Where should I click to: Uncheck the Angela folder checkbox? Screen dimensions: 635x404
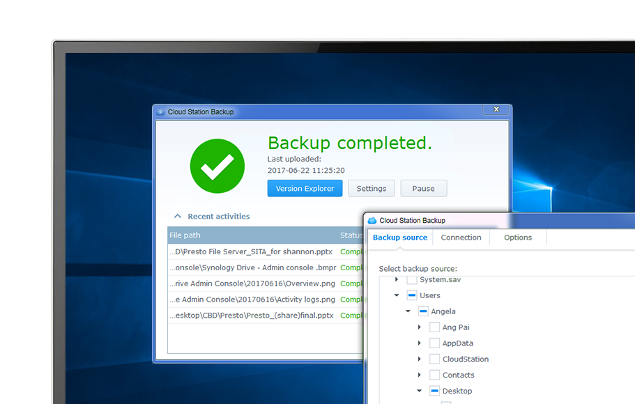[x=423, y=311]
